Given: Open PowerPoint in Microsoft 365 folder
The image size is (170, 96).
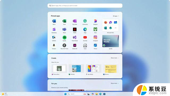Looking at the screenshot, I should 105,22.
